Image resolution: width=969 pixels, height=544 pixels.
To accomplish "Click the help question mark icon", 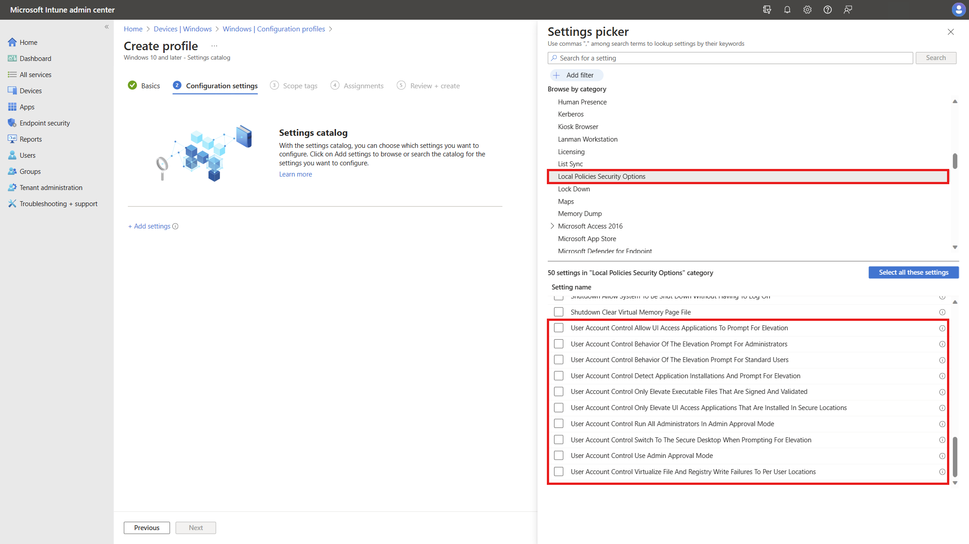I will tap(827, 10).
